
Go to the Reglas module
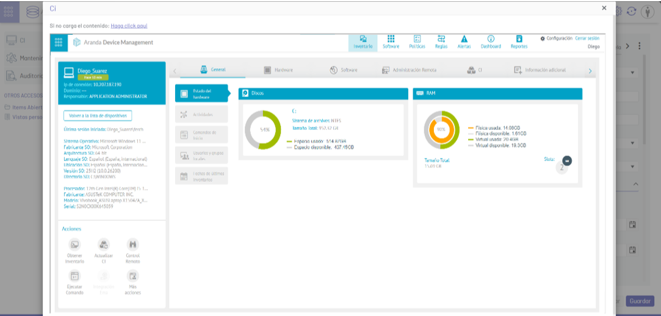441,41
